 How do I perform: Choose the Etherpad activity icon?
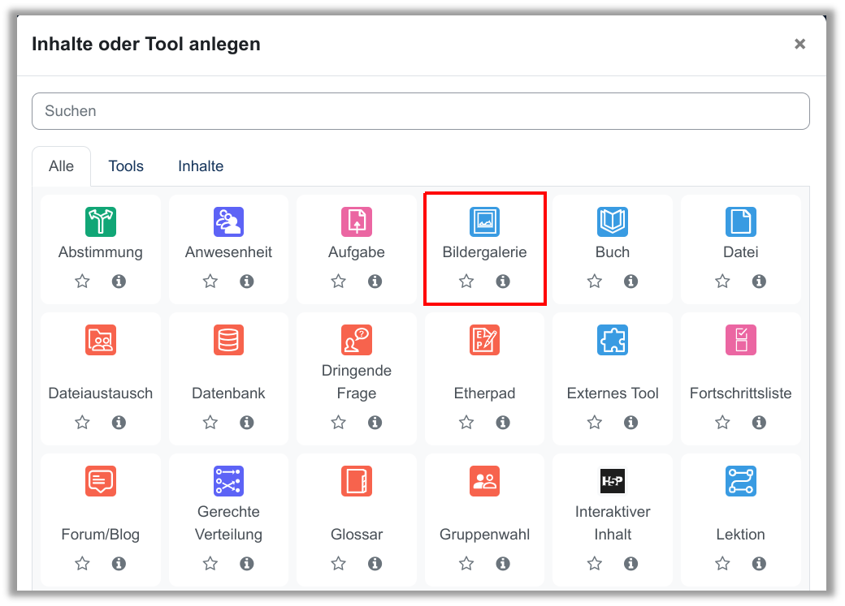pos(484,340)
